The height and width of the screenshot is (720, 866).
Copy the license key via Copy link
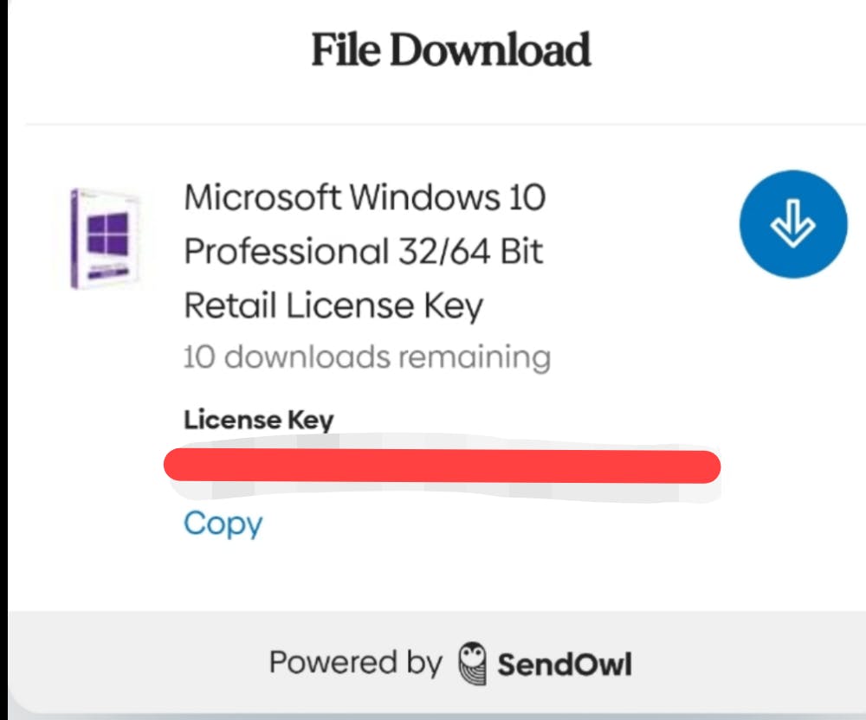tap(223, 524)
